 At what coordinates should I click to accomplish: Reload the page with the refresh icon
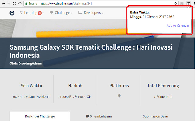pyautogui.click(x=14, y=4)
